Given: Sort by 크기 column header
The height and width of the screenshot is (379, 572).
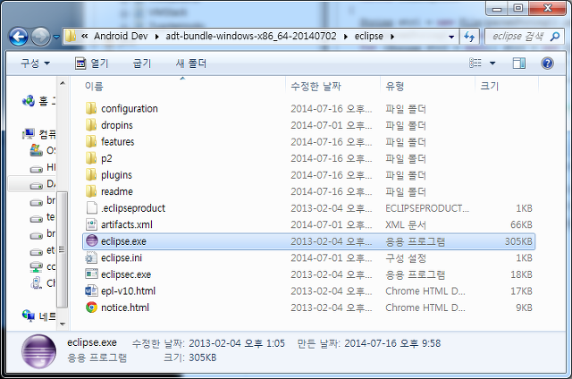Looking at the screenshot, I should click(490, 87).
